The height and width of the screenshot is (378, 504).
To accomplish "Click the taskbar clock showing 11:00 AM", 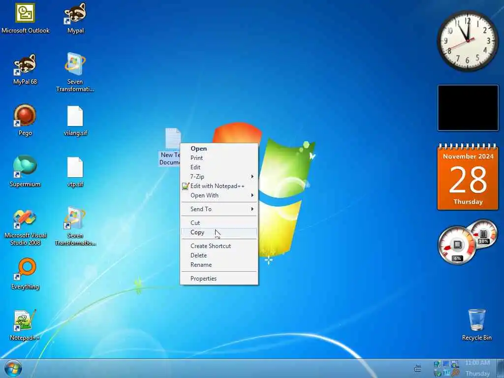I will 477,368.
